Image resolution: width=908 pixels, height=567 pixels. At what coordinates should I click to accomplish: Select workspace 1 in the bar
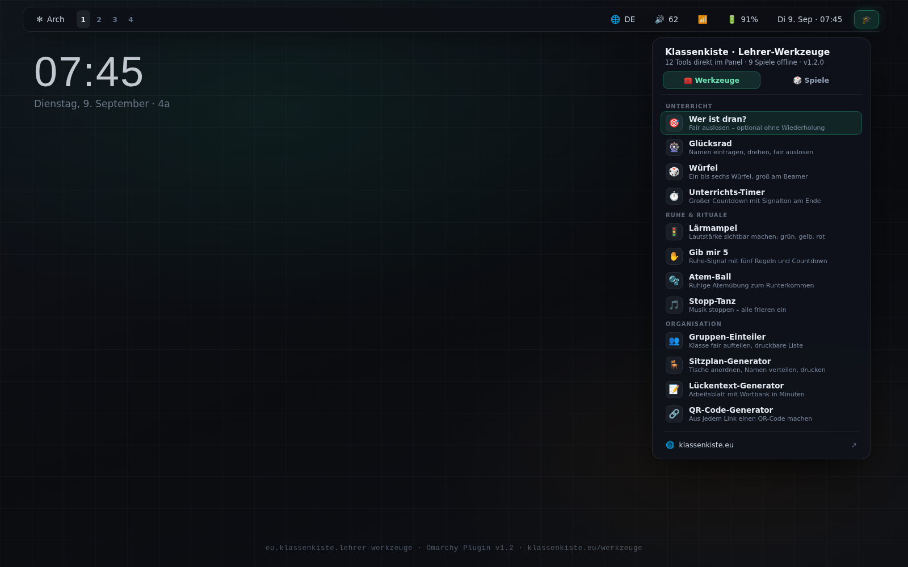pyautogui.click(x=83, y=19)
